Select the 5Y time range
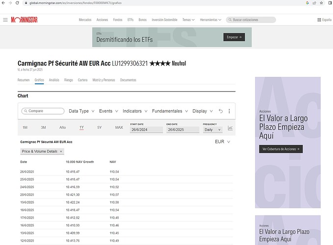Viewport: 333px width, 245px height. click(x=100, y=127)
